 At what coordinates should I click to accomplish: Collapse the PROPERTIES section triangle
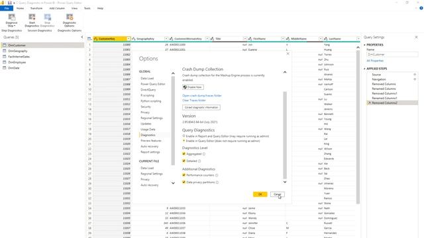click(364, 45)
